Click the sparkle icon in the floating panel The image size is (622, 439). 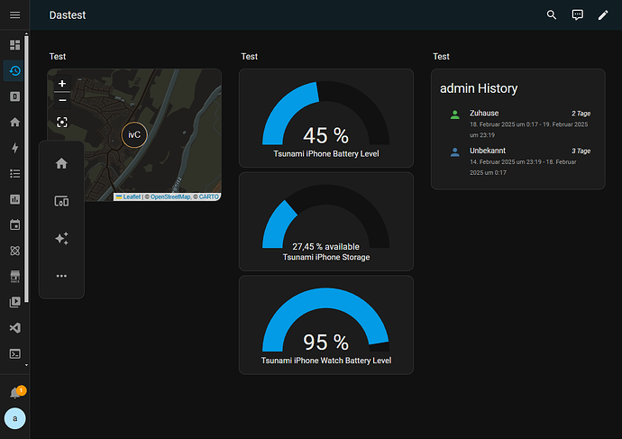(61, 239)
